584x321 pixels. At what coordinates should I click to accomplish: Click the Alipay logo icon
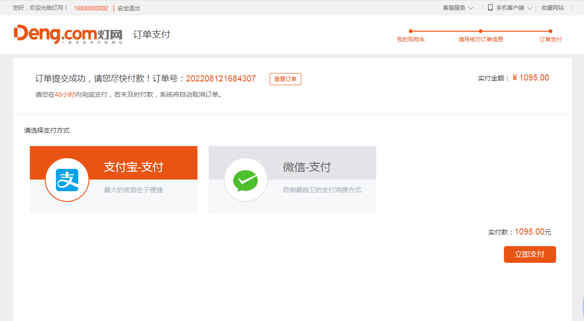coord(67,180)
